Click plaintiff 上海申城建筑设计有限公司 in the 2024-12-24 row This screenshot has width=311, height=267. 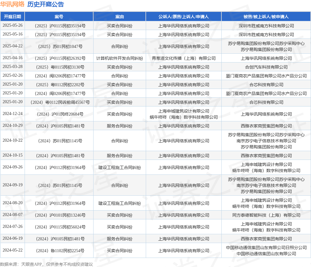click(x=183, y=111)
